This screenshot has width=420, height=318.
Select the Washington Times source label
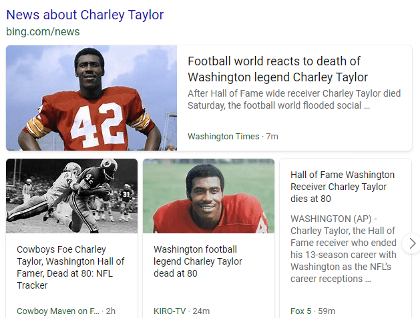(223, 137)
